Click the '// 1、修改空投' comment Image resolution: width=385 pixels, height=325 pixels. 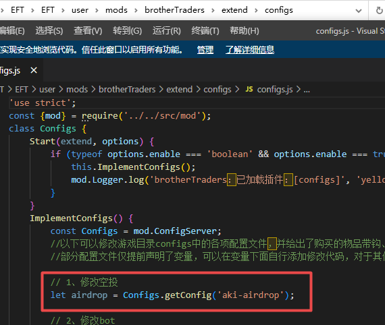[84, 283]
